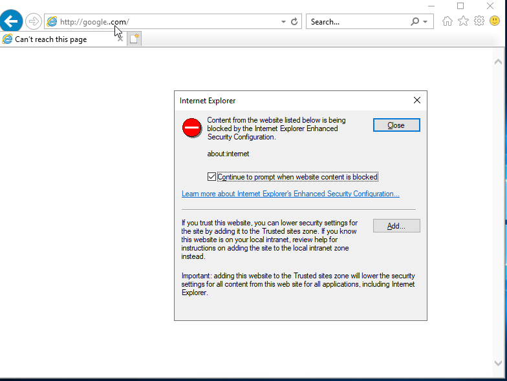Click the Forward navigation arrow

click(x=34, y=22)
